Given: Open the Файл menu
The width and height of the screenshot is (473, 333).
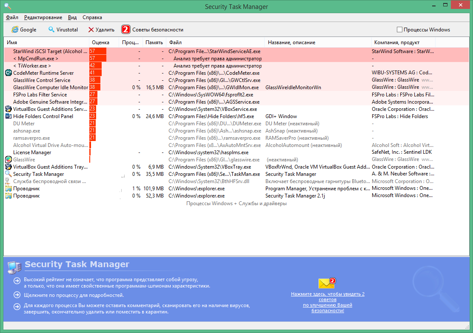Looking at the screenshot, I should click(x=11, y=17).
